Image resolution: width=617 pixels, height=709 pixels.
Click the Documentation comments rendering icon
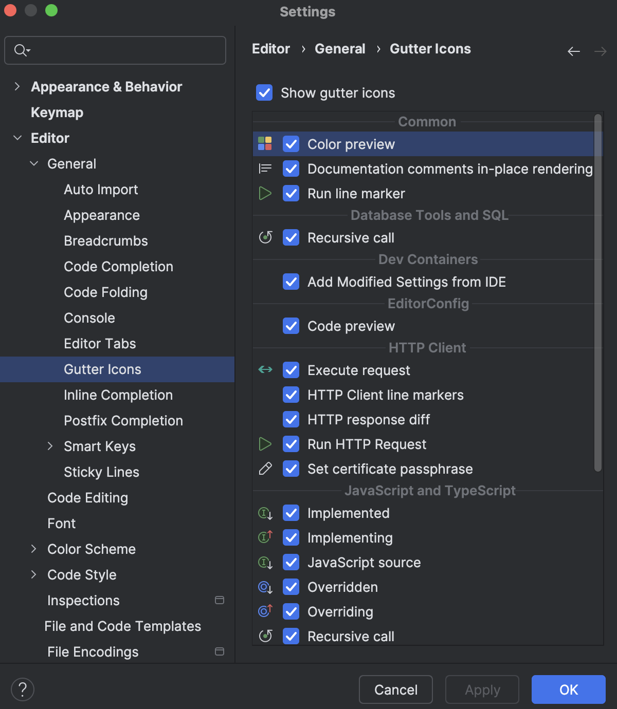click(264, 169)
